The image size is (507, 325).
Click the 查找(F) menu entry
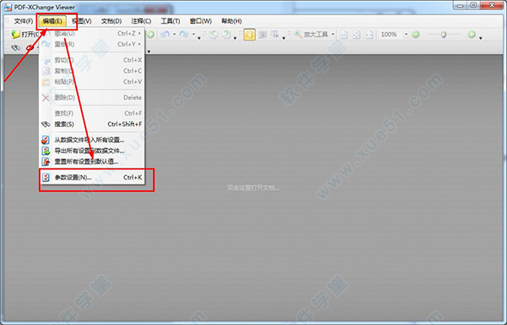click(x=91, y=113)
